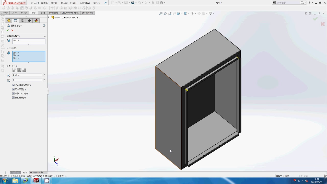This screenshot has height=184, width=327.
Task: Open Hide/Show Items eye icon
Action: tap(192, 14)
